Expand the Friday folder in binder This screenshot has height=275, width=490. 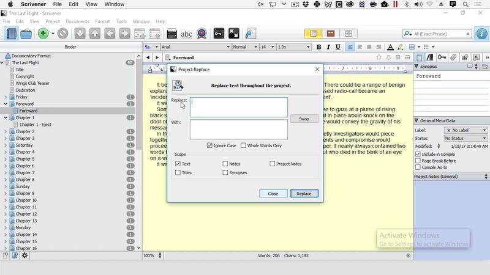6,97
